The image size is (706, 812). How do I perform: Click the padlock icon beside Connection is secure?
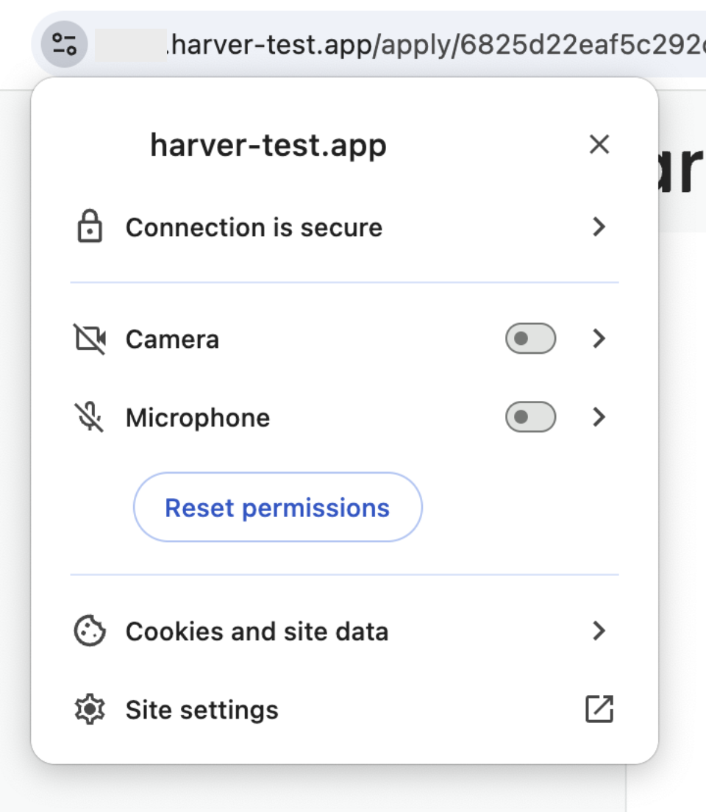[90, 227]
